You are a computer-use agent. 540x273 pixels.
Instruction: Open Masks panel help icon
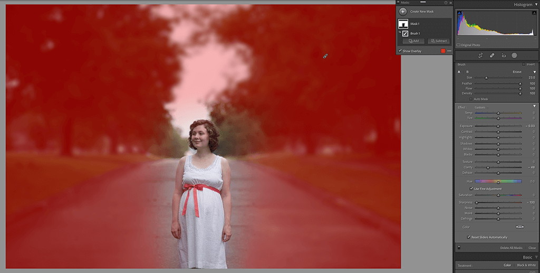click(x=446, y=3)
